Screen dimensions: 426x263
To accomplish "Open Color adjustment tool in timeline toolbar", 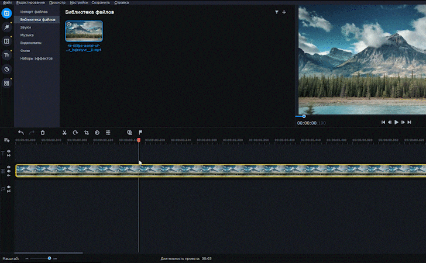I will tap(97, 133).
